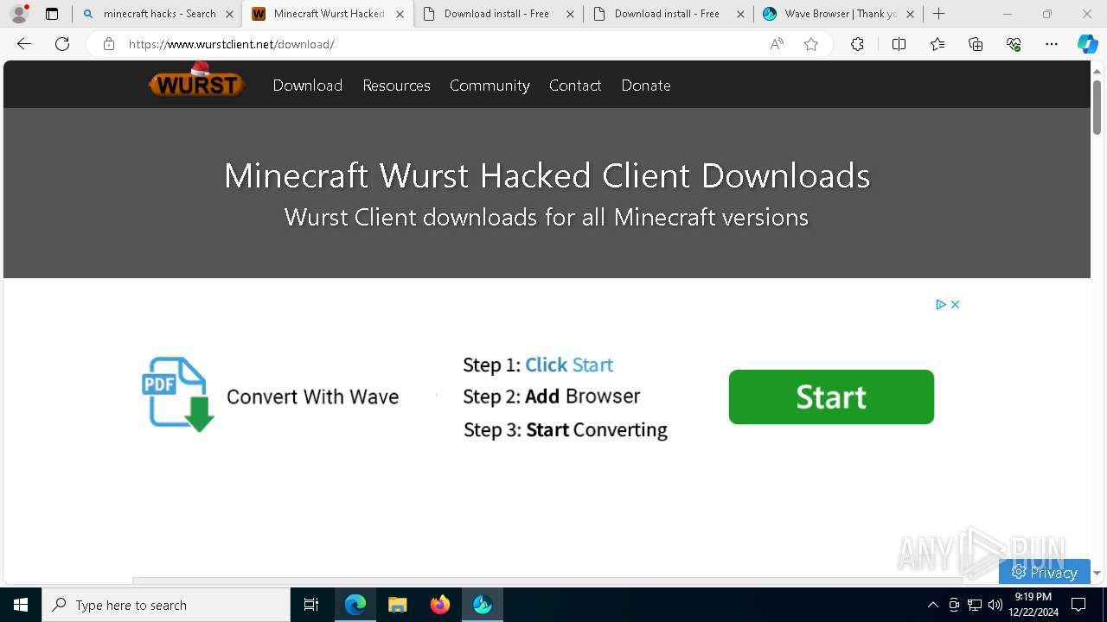The width and height of the screenshot is (1107, 622).
Task: Open Windows Start menu
Action: coord(21,605)
